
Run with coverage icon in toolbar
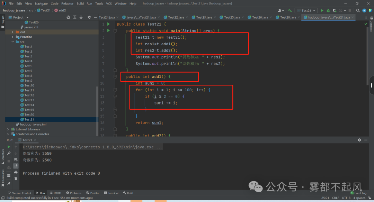click(x=335, y=10)
